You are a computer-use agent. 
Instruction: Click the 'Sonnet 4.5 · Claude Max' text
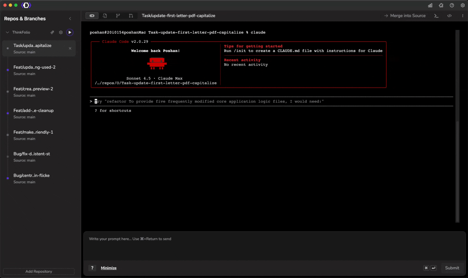[154, 78]
